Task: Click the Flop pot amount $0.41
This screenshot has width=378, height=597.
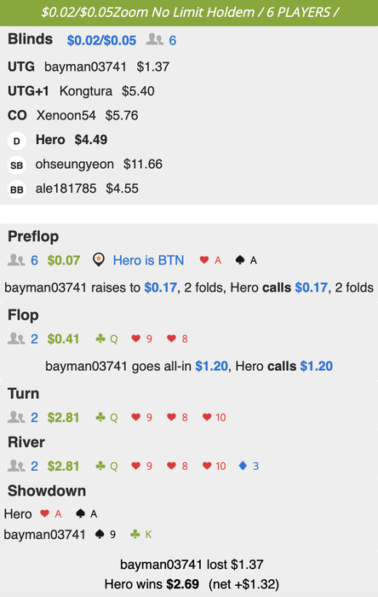Action: [x=64, y=339]
